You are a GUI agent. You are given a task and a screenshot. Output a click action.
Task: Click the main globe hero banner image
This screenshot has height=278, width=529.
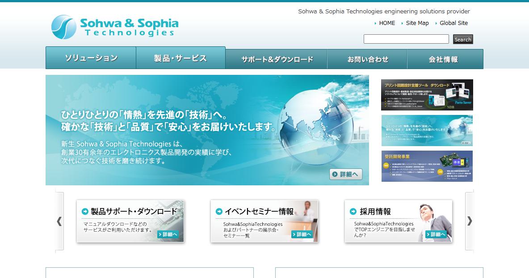[x=207, y=130]
